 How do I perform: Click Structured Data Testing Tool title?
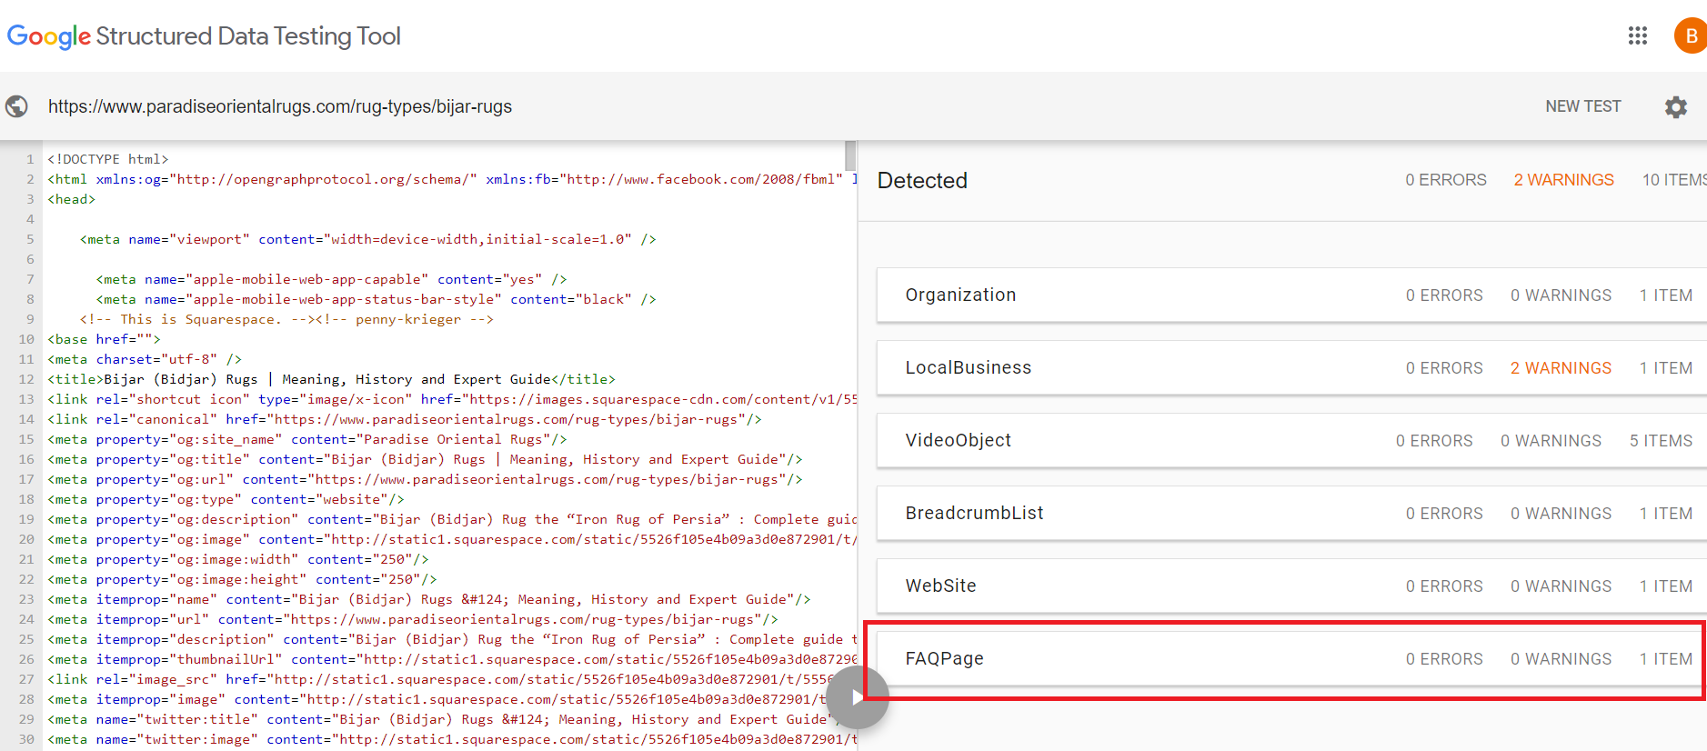248,36
